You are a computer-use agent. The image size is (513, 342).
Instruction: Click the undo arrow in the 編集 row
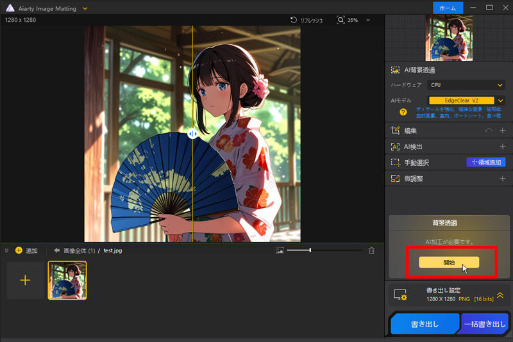point(489,131)
